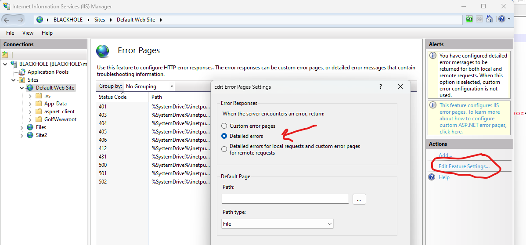Viewport: 526px width, 245px height.
Task: Sort by the Status Code column header
Action: tap(122, 97)
